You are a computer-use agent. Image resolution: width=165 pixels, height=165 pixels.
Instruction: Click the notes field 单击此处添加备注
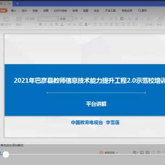point(12,145)
